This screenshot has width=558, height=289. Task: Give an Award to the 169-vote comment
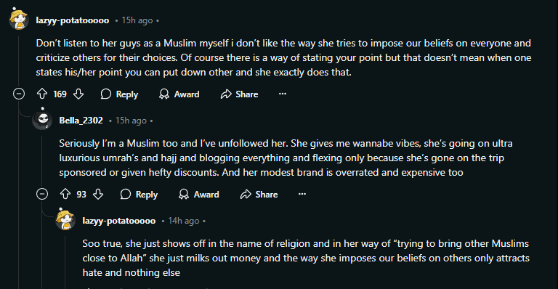[x=179, y=94]
